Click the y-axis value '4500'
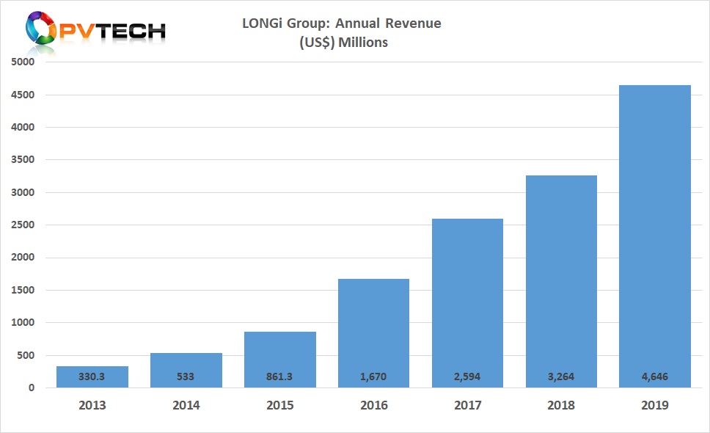710x433 pixels. (23, 95)
